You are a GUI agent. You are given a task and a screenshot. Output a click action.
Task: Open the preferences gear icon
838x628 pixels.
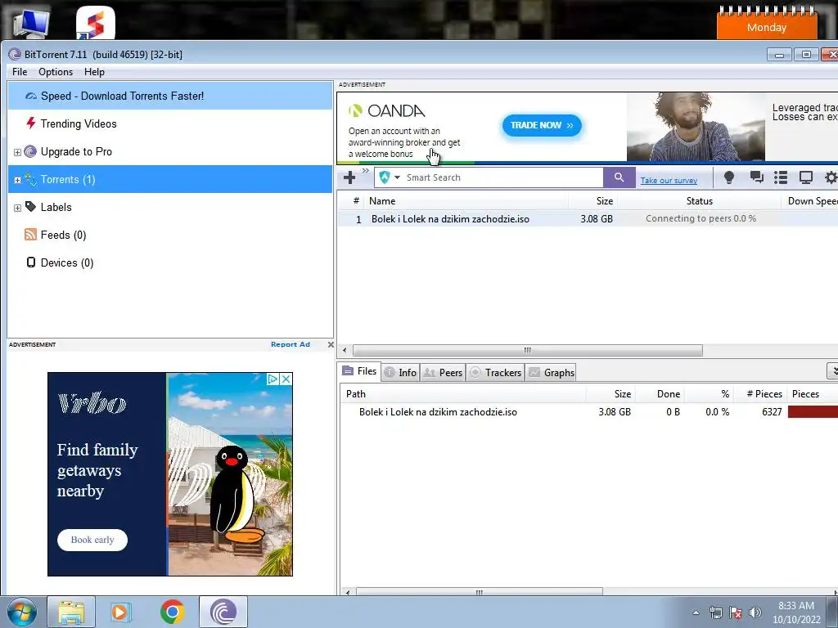pyautogui.click(x=831, y=177)
